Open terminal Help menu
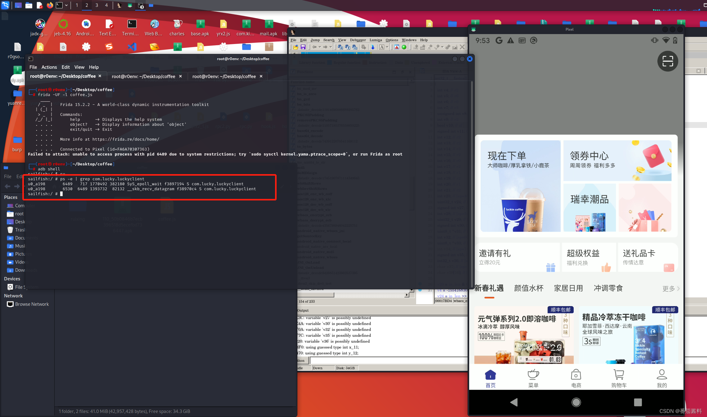Viewport: 707px width, 417px height. click(94, 67)
